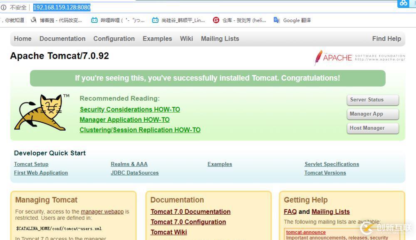This screenshot has width=416, height=240.
Task: Open the 仓库 - 贺刘芳 bookmark
Action: point(239,20)
